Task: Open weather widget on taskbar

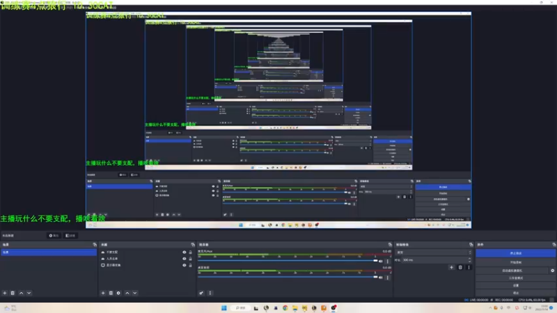Action: [x=10, y=308]
